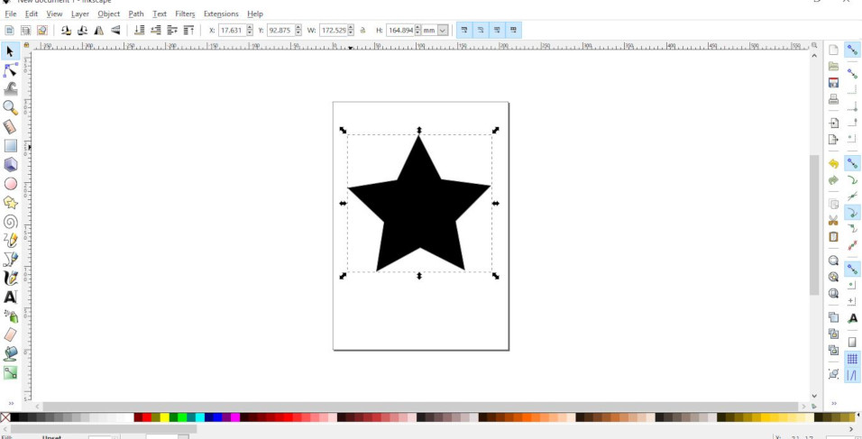Viewport: 862px width, 439px height.
Task: Pick the Zoom magnifier tool in toolbox
Action: coord(10,107)
